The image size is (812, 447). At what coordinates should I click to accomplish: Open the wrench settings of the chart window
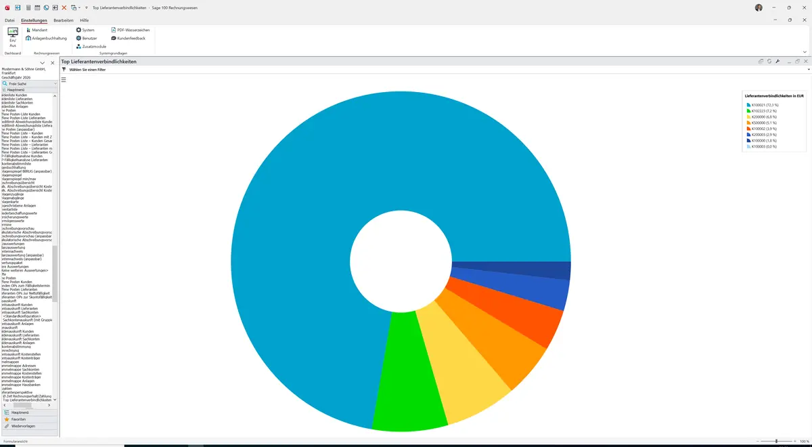coord(777,62)
